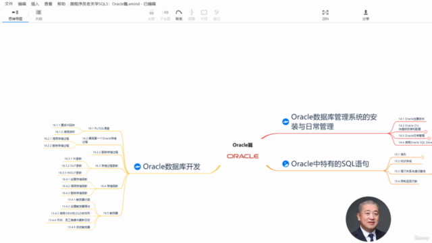The height and width of the screenshot is (243, 432).
Task: Expand collapsed children of topic 14.2
Action: coord(425,132)
